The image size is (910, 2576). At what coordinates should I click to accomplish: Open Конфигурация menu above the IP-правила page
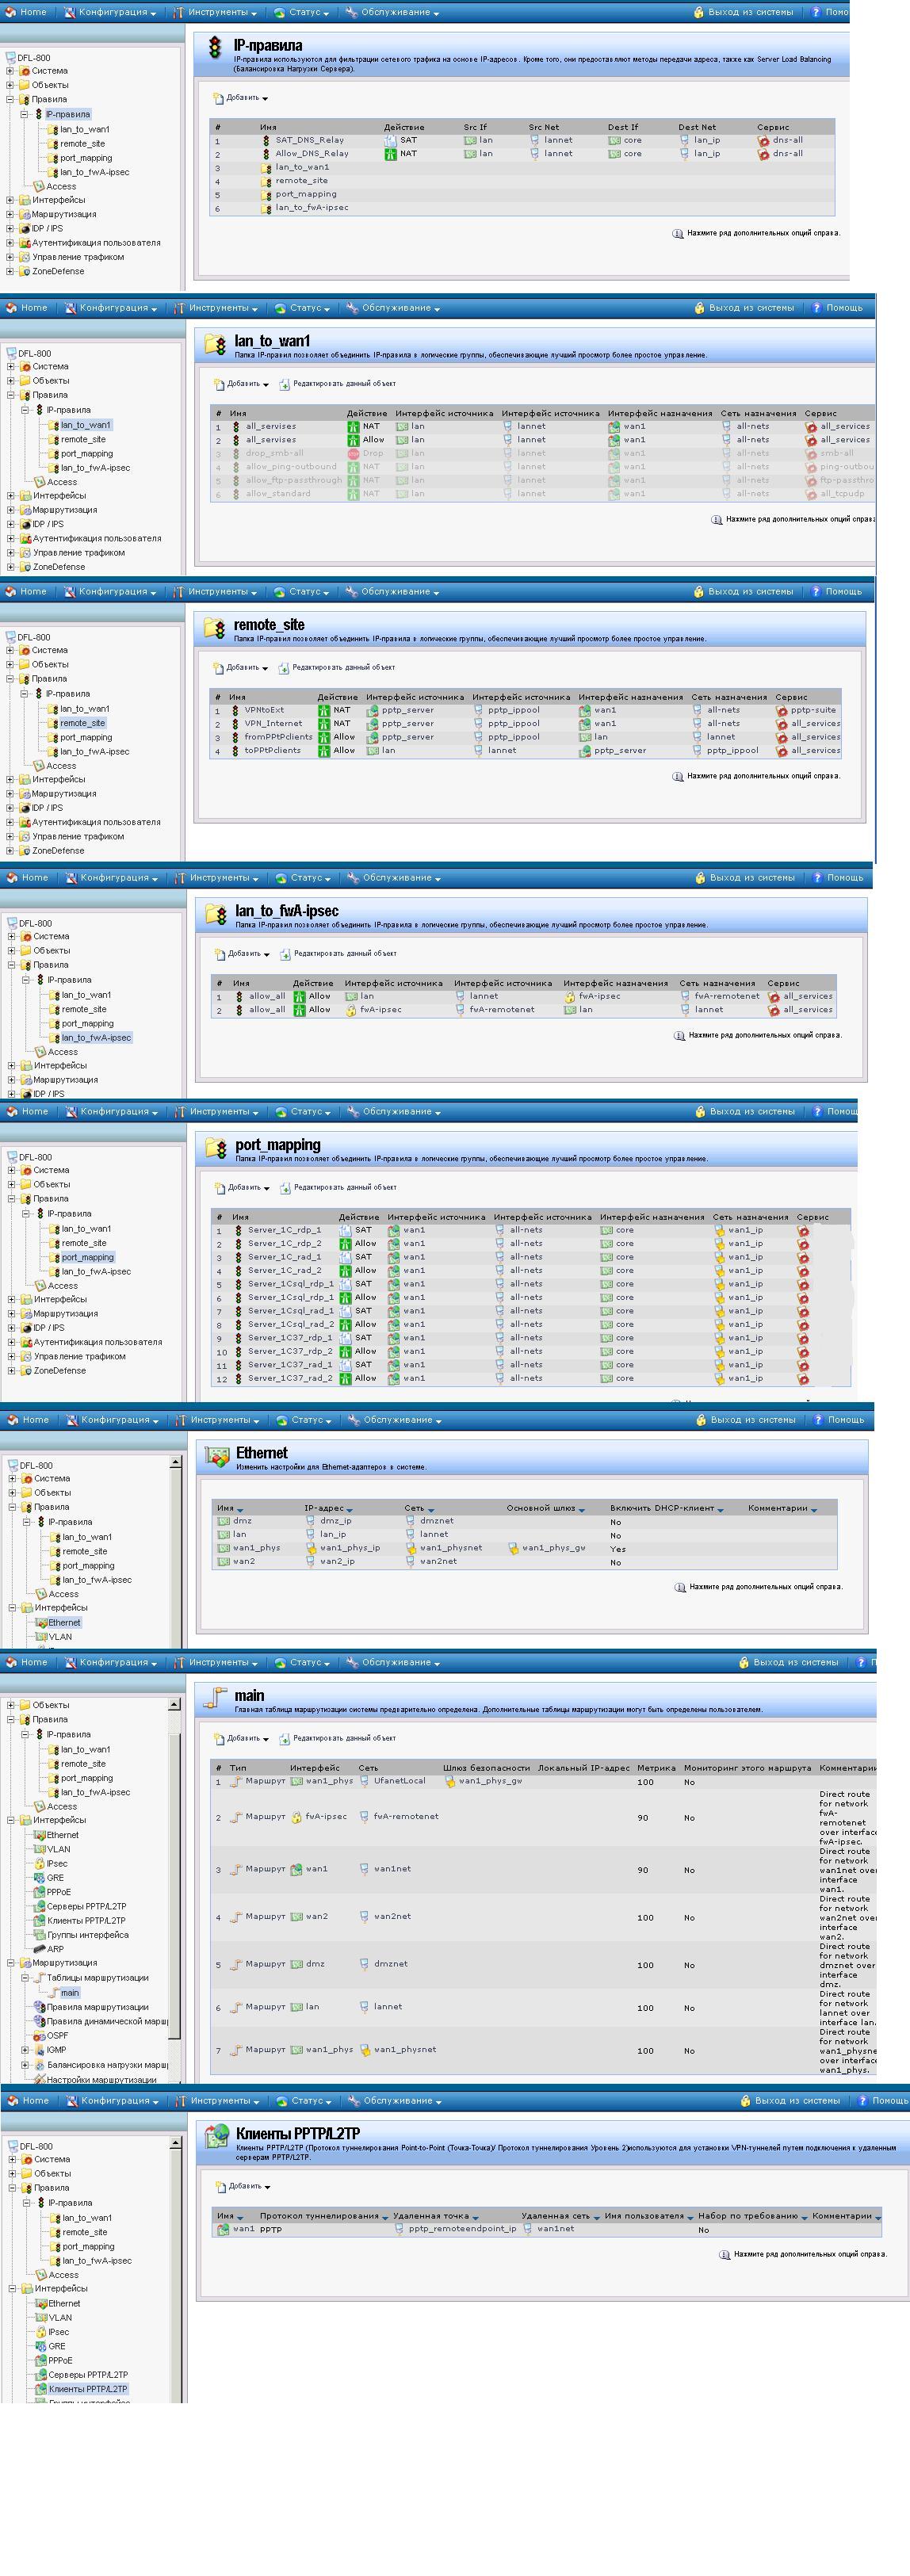point(110,13)
